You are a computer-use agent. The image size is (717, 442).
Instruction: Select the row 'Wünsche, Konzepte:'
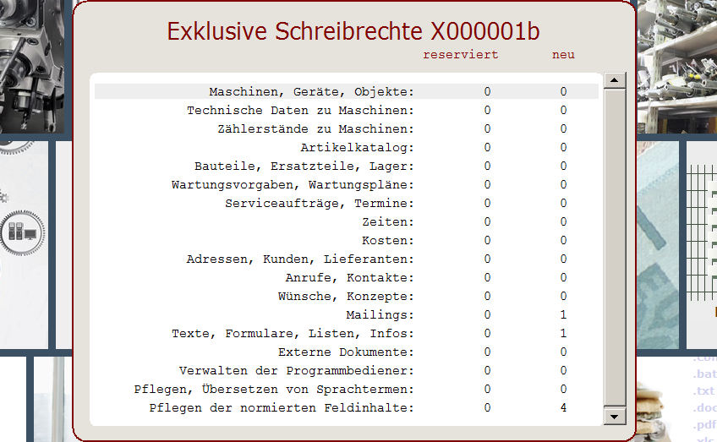point(346,296)
